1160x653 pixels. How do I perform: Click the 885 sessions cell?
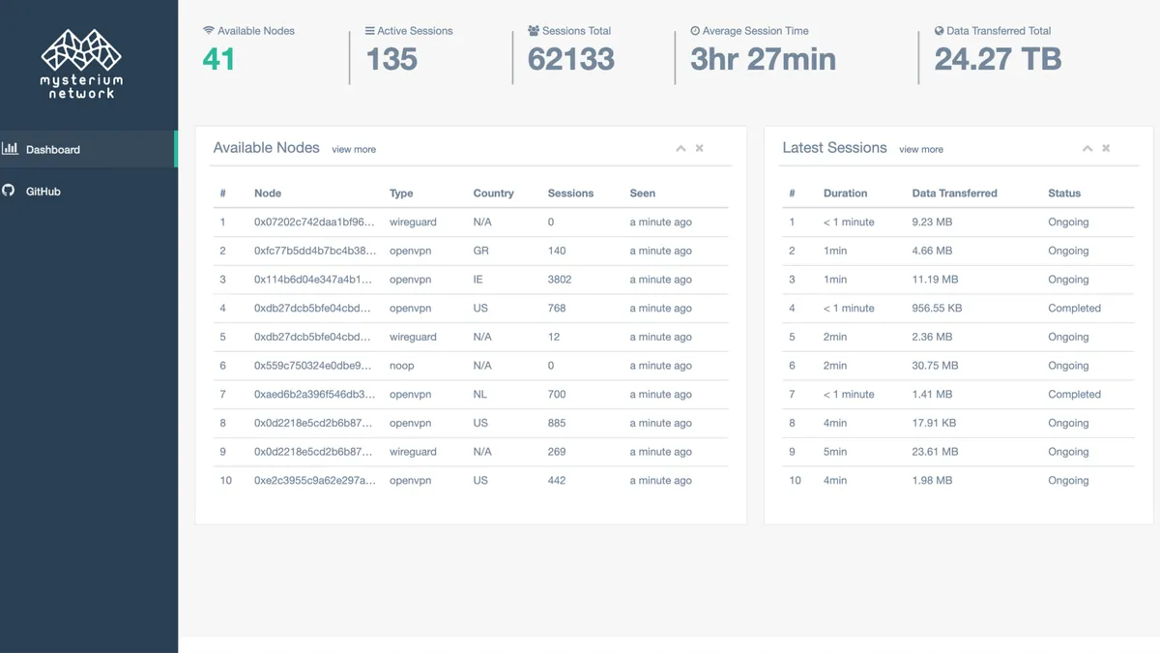click(x=557, y=424)
